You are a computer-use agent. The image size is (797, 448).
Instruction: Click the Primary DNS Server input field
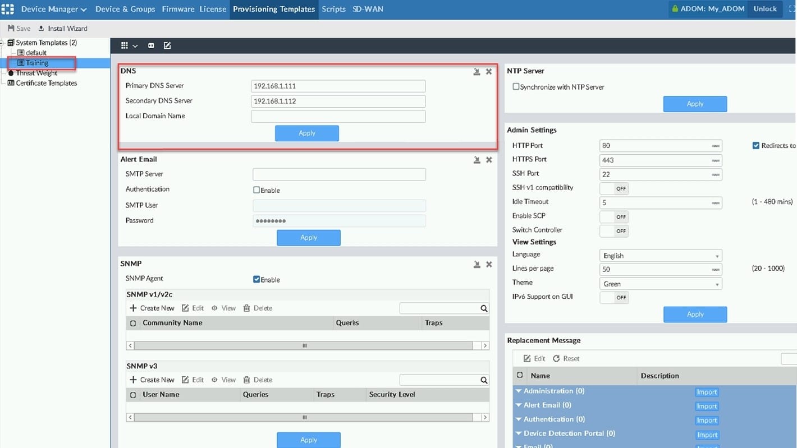pyautogui.click(x=338, y=86)
